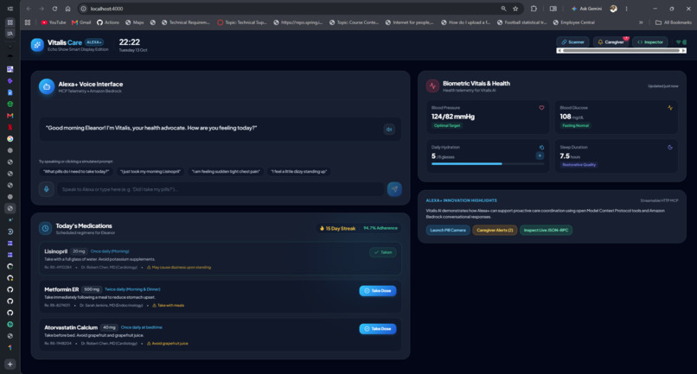Open browser Extensions puzzle icon
The height and width of the screenshot is (374, 697).
(x=534, y=9)
